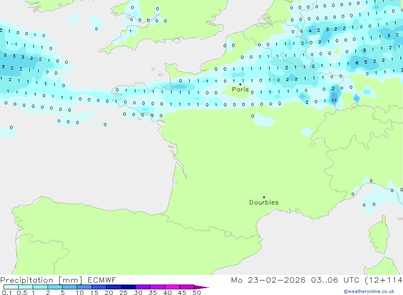The width and height of the screenshot is (403, 295).
Task: Click the '6' precipitation value on map
Action: (357, 63)
